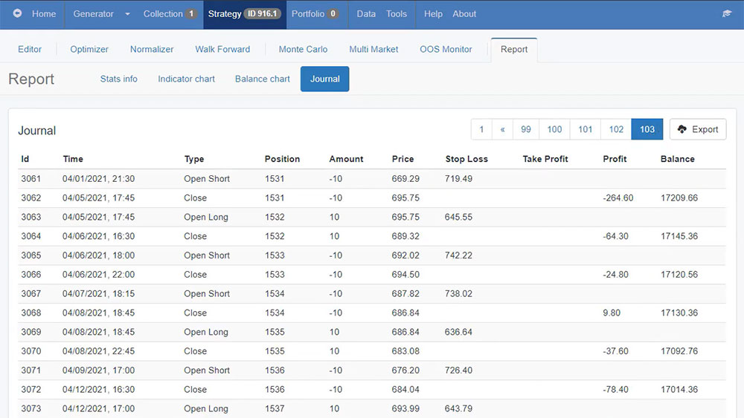Select the Report tab
The width and height of the screenshot is (744, 418).
(514, 50)
